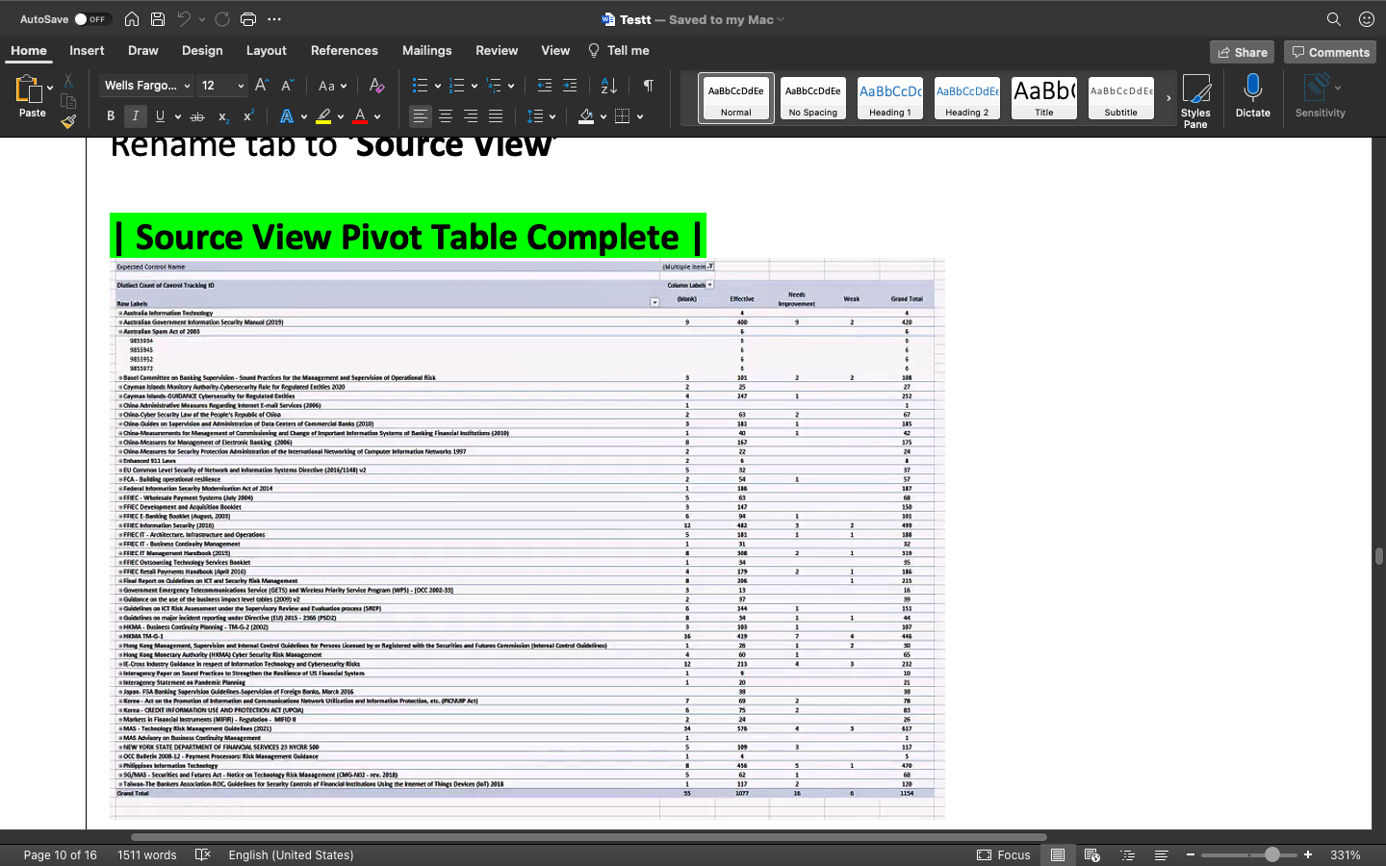Increase the font size
The height and width of the screenshot is (866, 1386).
pyautogui.click(x=261, y=86)
